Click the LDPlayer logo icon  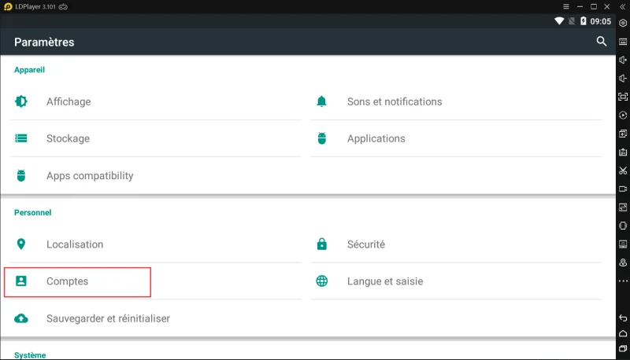8,7
